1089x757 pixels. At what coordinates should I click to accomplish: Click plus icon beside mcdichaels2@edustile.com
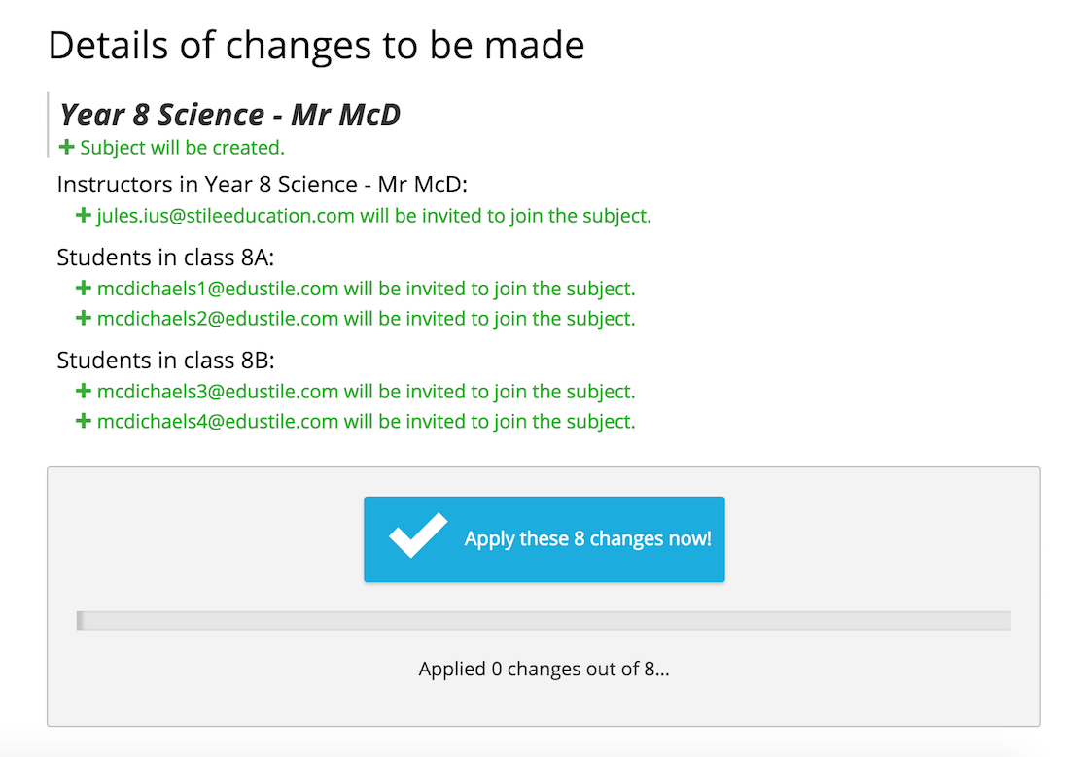coord(84,318)
